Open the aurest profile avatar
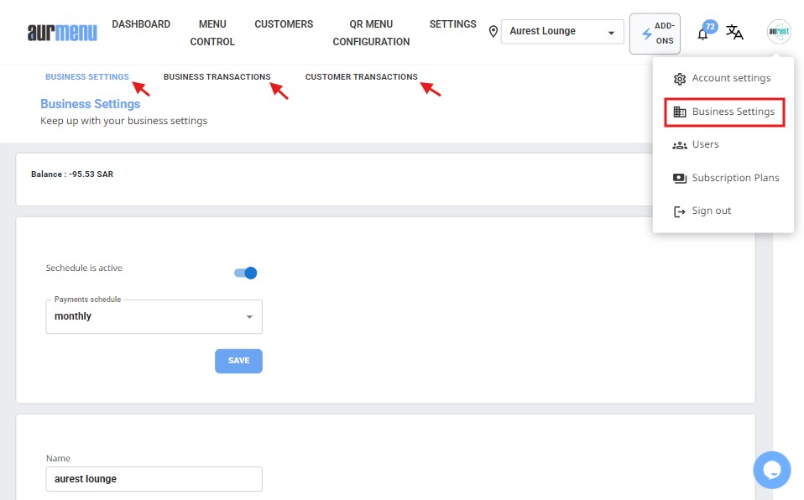Screen dimensions: 804x500 (779, 33)
